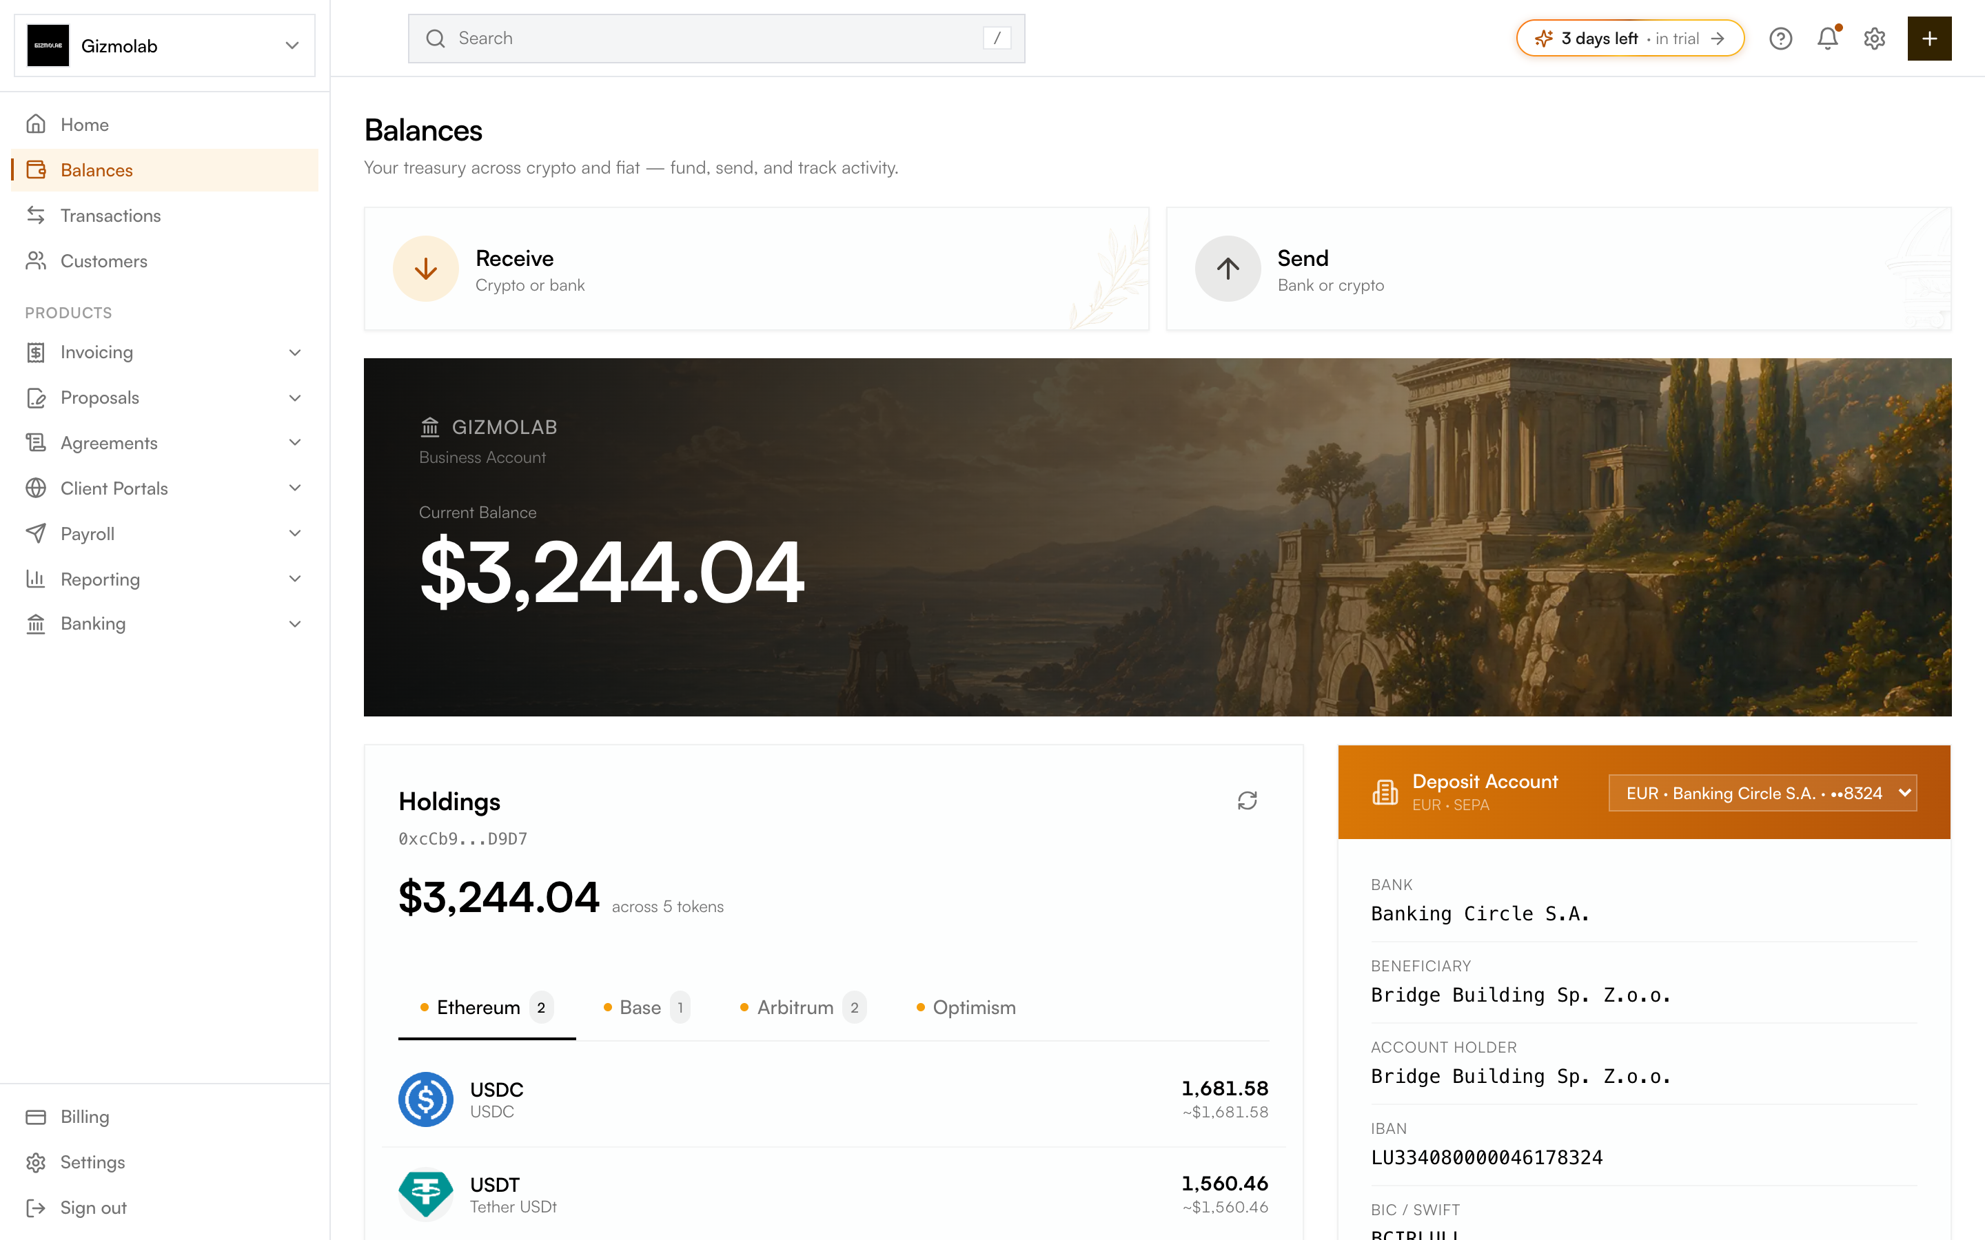The height and width of the screenshot is (1240, 1985).
Task: Expand the Payroll submenu chevron
Action: [x=295, y=533]
